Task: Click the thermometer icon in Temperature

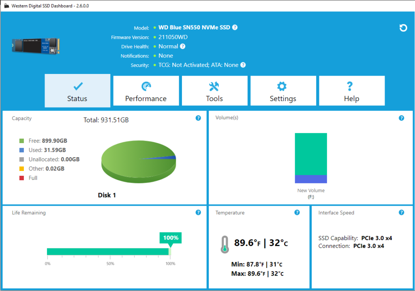Action: coord(225,245)
